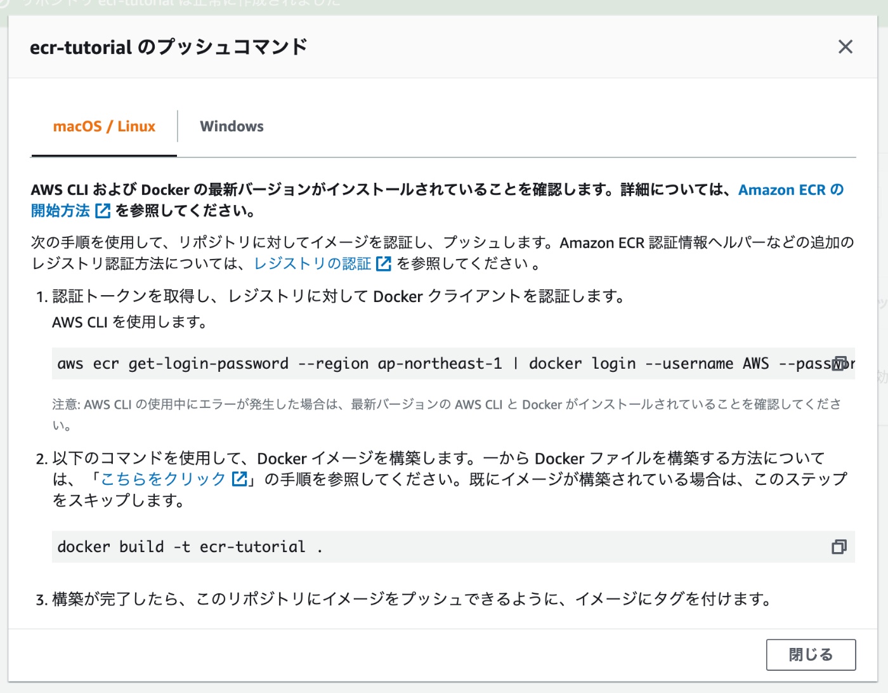The width and height of the screenshot is (888, 693).
Task: Open the レジストリの認証 link
Action: point(312,263)
